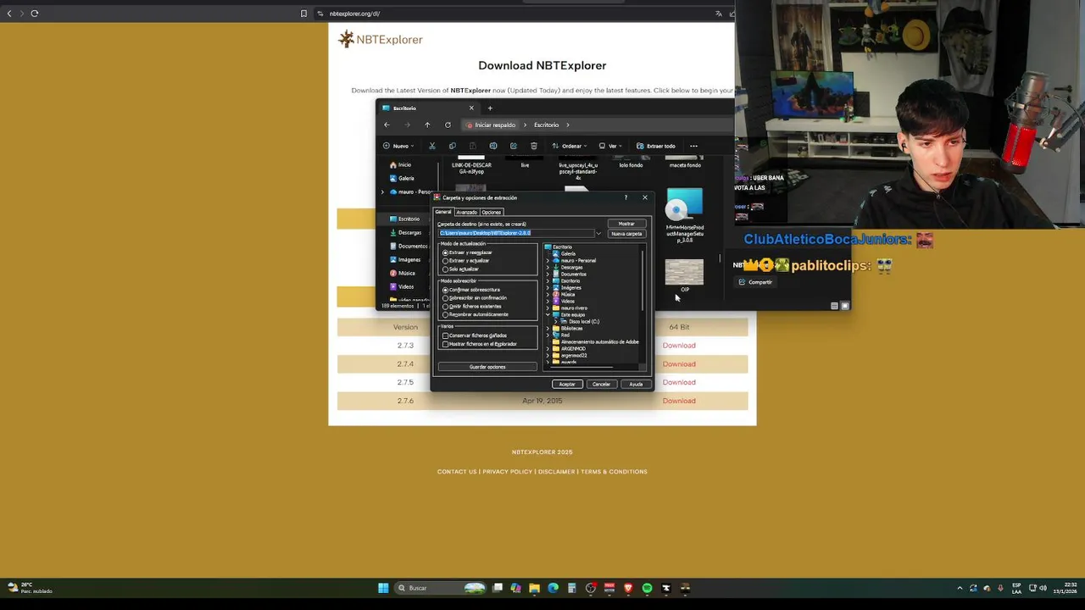Click the browser bookmark icon
Viewport: 1085px width, 610px height.
(303, 14)
